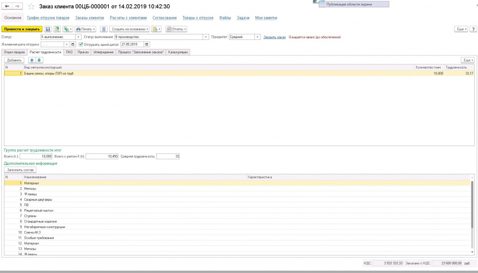This screenshot has width=478, height=273.
Task: Open the Процесс "Заполнение заказа" tab
Action: [x=141, y=52]
